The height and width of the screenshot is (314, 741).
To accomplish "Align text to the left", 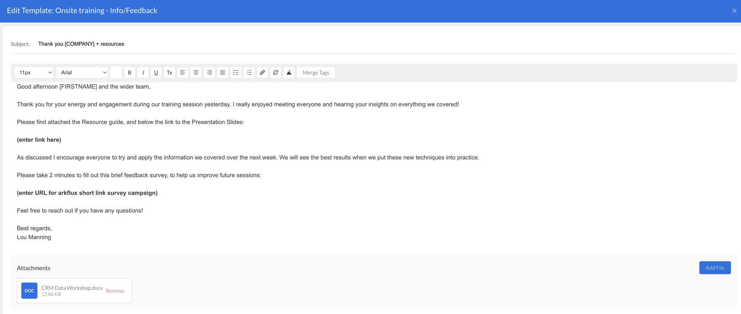I will pyautogui.click(x=183, y=73).
